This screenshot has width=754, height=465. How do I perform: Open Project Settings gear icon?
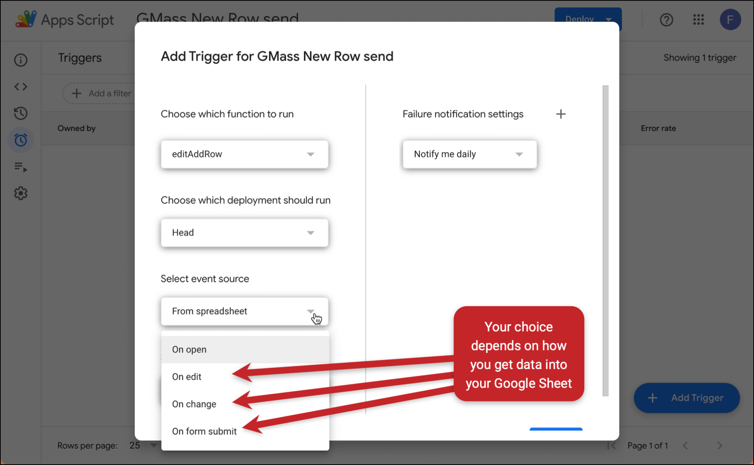point(21,193)
